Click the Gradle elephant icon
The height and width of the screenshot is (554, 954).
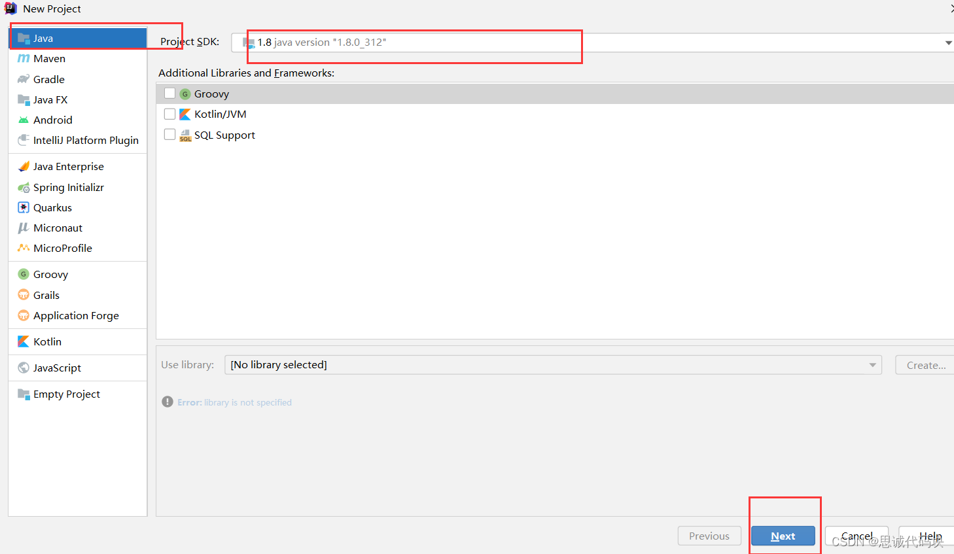click(24, 79)
